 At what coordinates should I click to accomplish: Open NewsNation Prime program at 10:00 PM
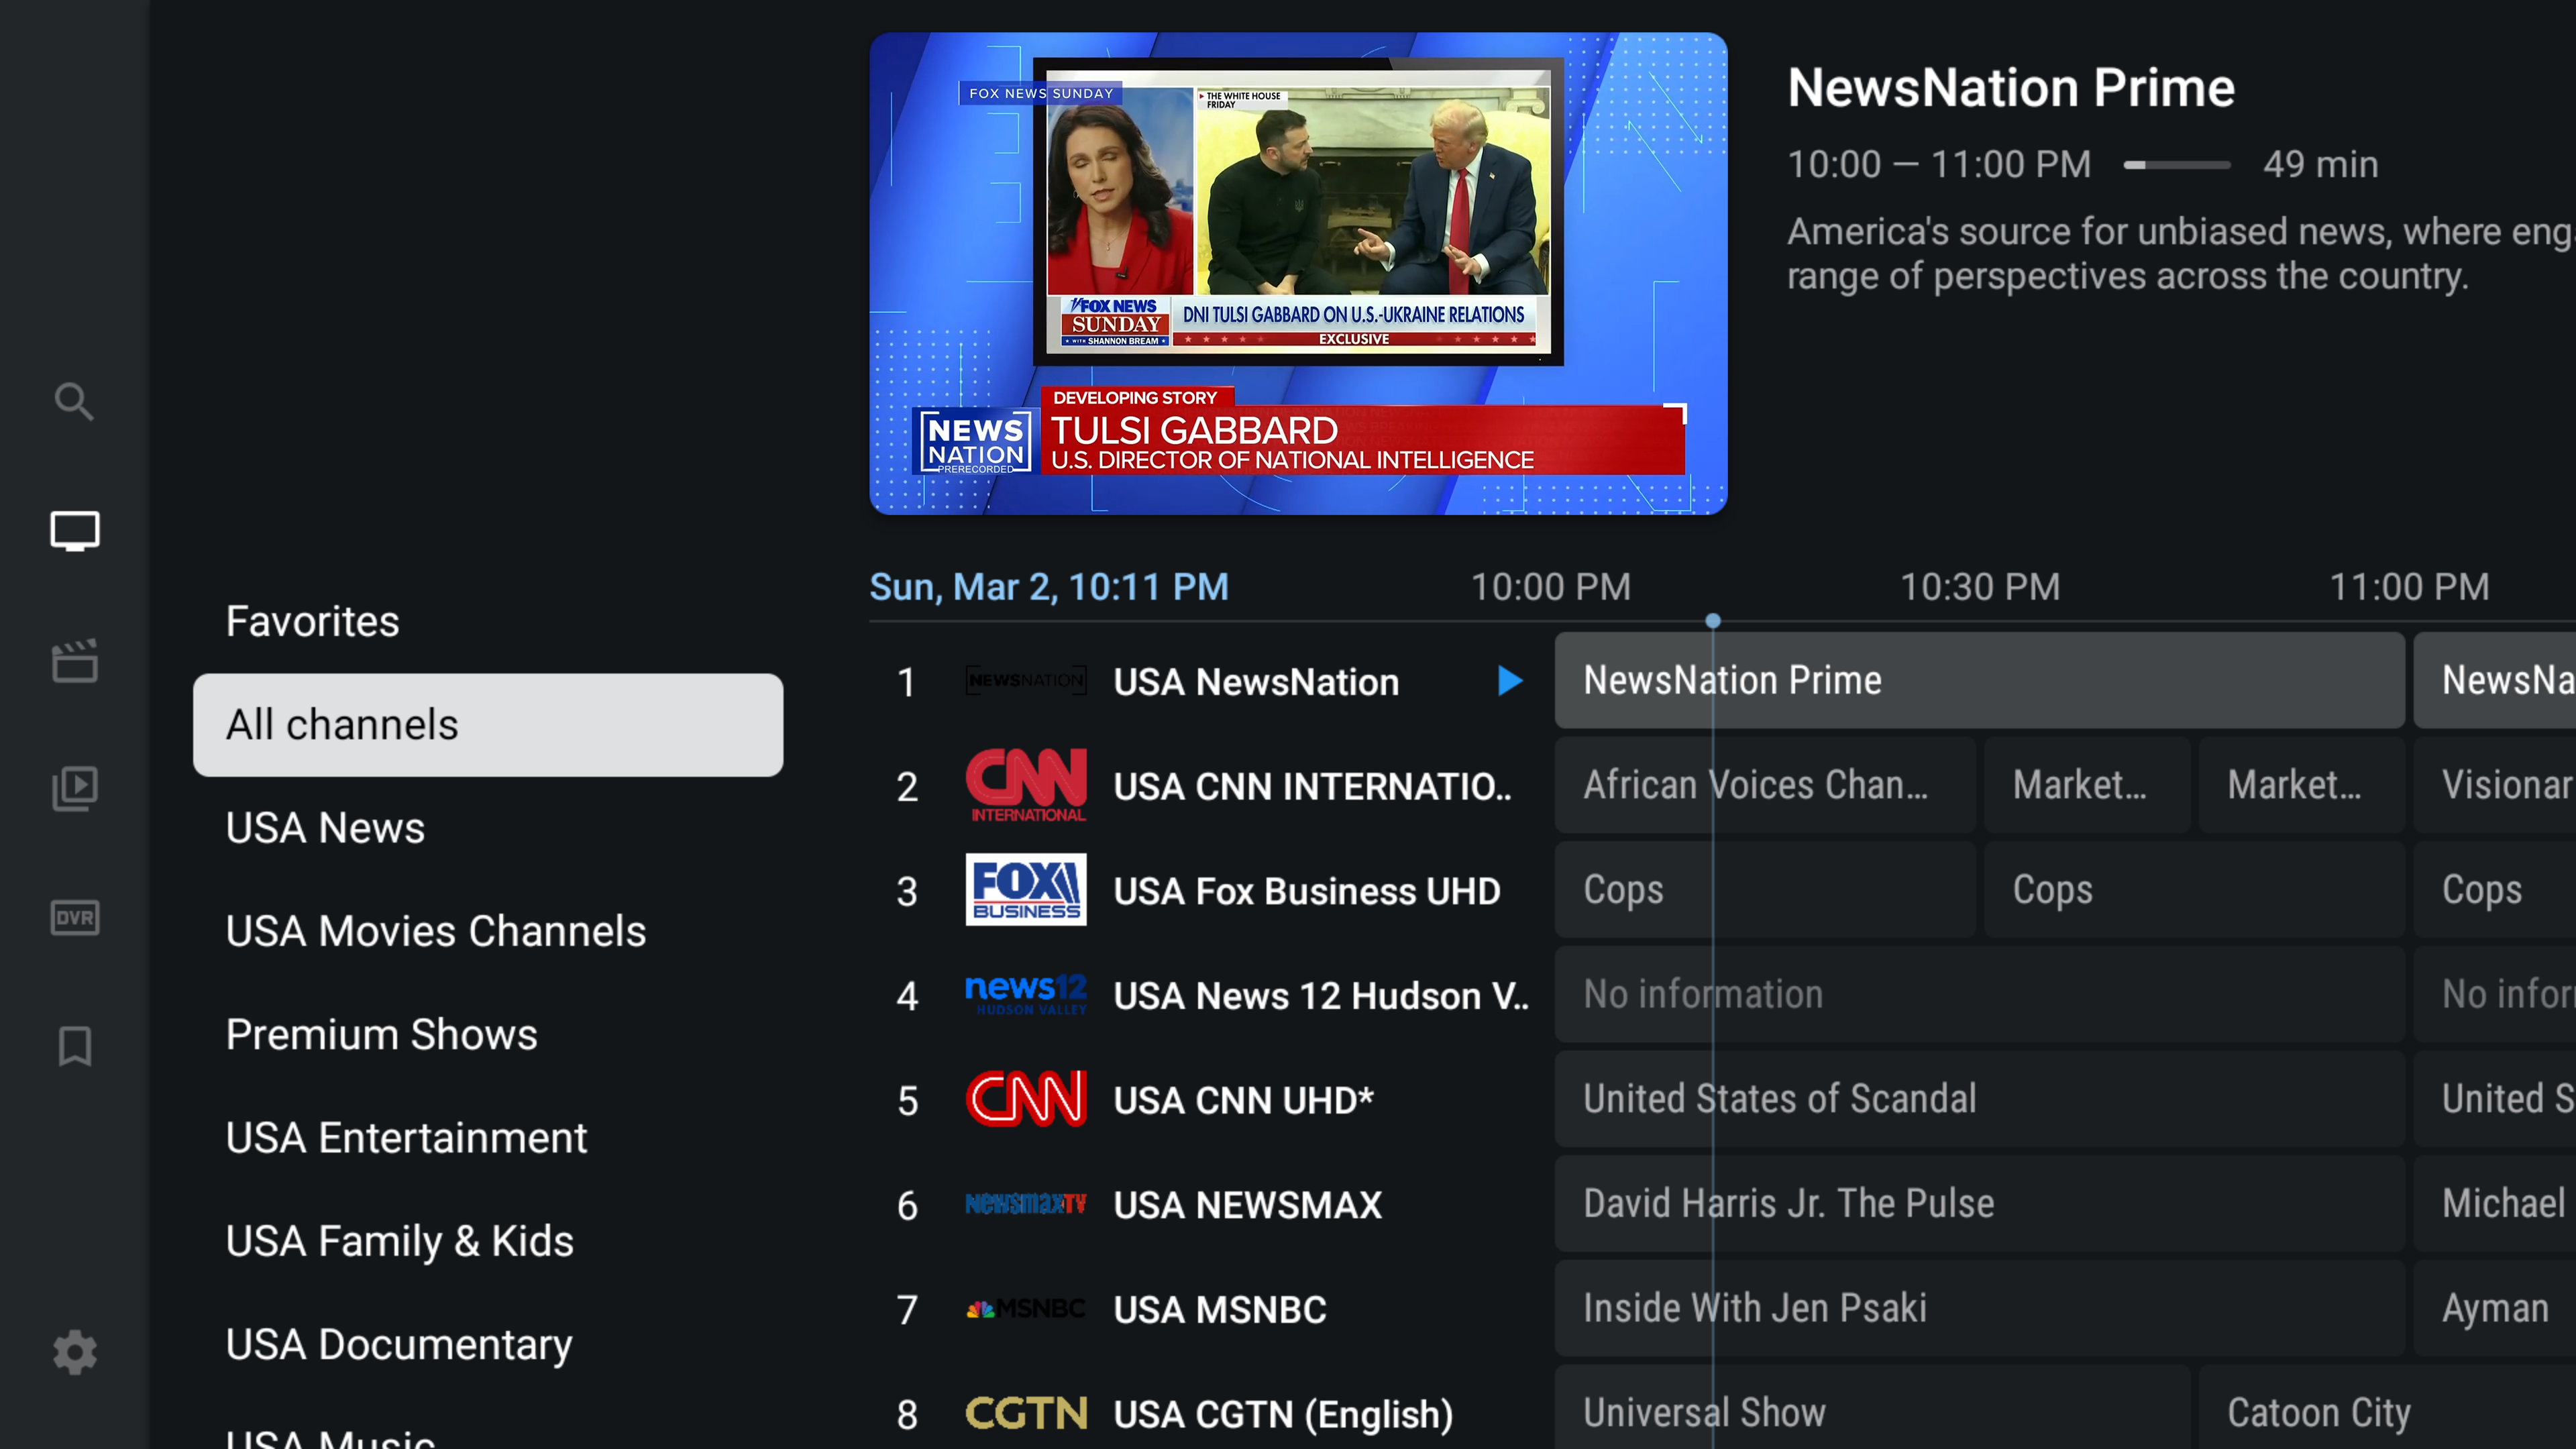1979,680
